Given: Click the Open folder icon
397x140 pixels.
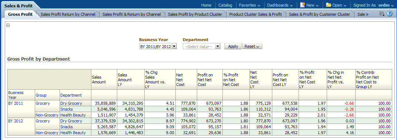Looking at the screenshot, I should point(329,5).
